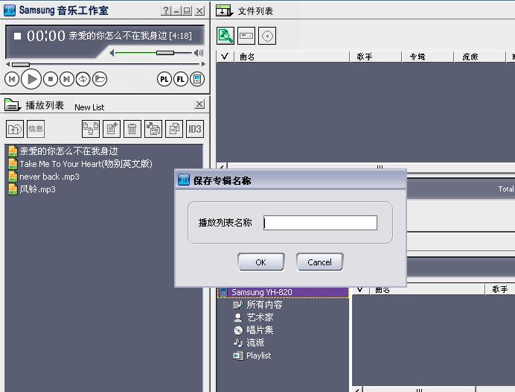Select track 亲爱的你怎么不在我身边
This screenshot has width=515, height=392.
pos(68,151)
